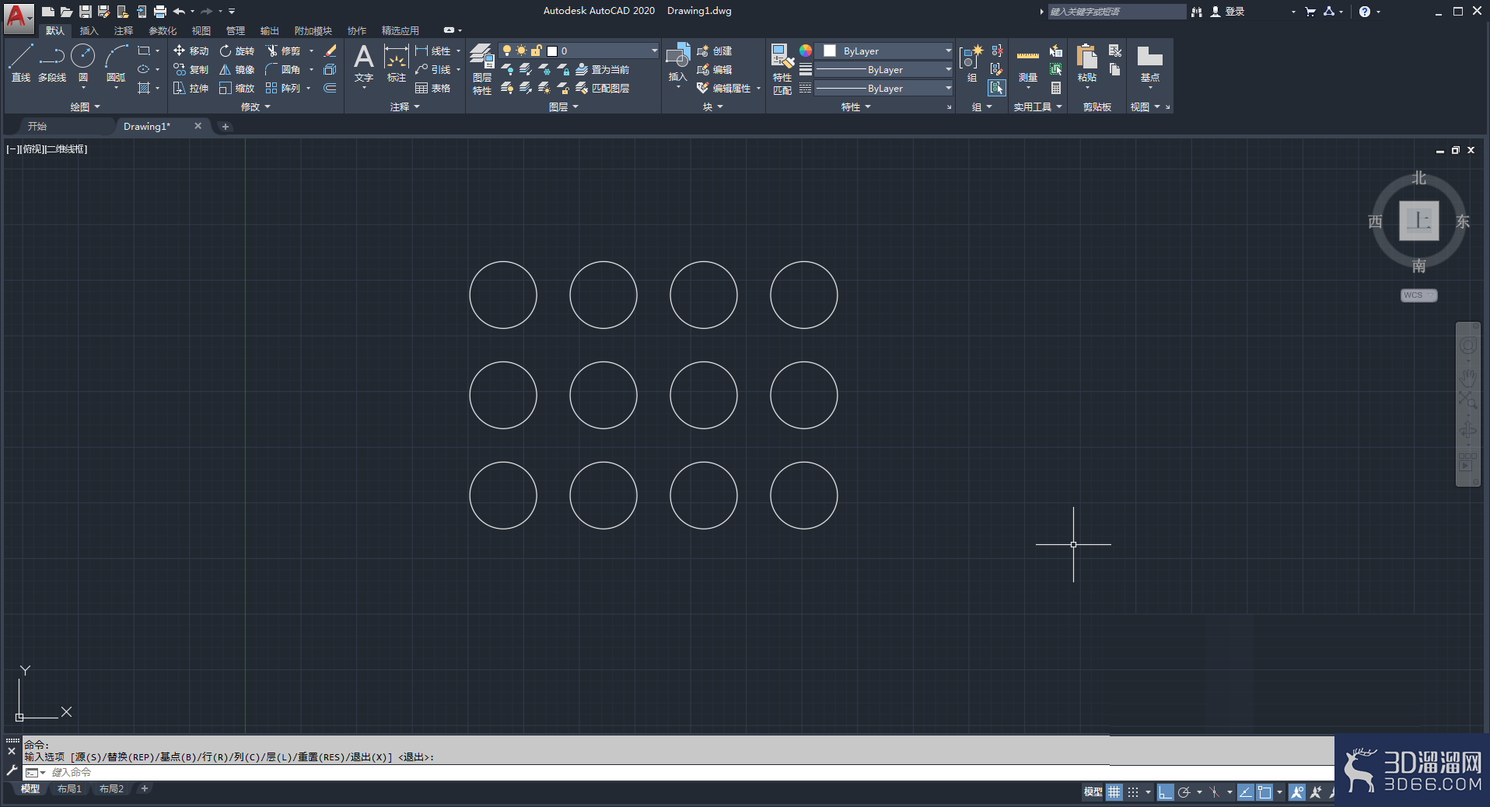The height and width of the screenshot is (807, 1490).
Task: Open Layer Properties (图层特性) panel
Action: [482, 69]
